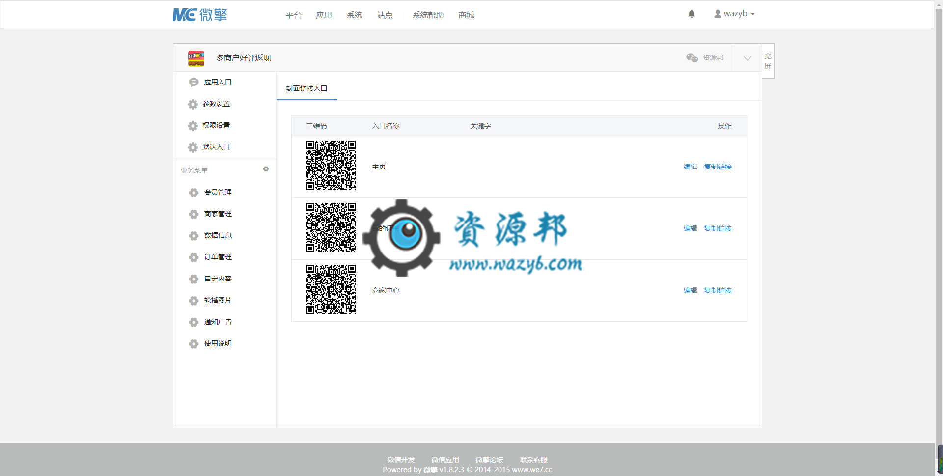
Task: Open 订单管理 in the sidebar
Action: [218, 257]
